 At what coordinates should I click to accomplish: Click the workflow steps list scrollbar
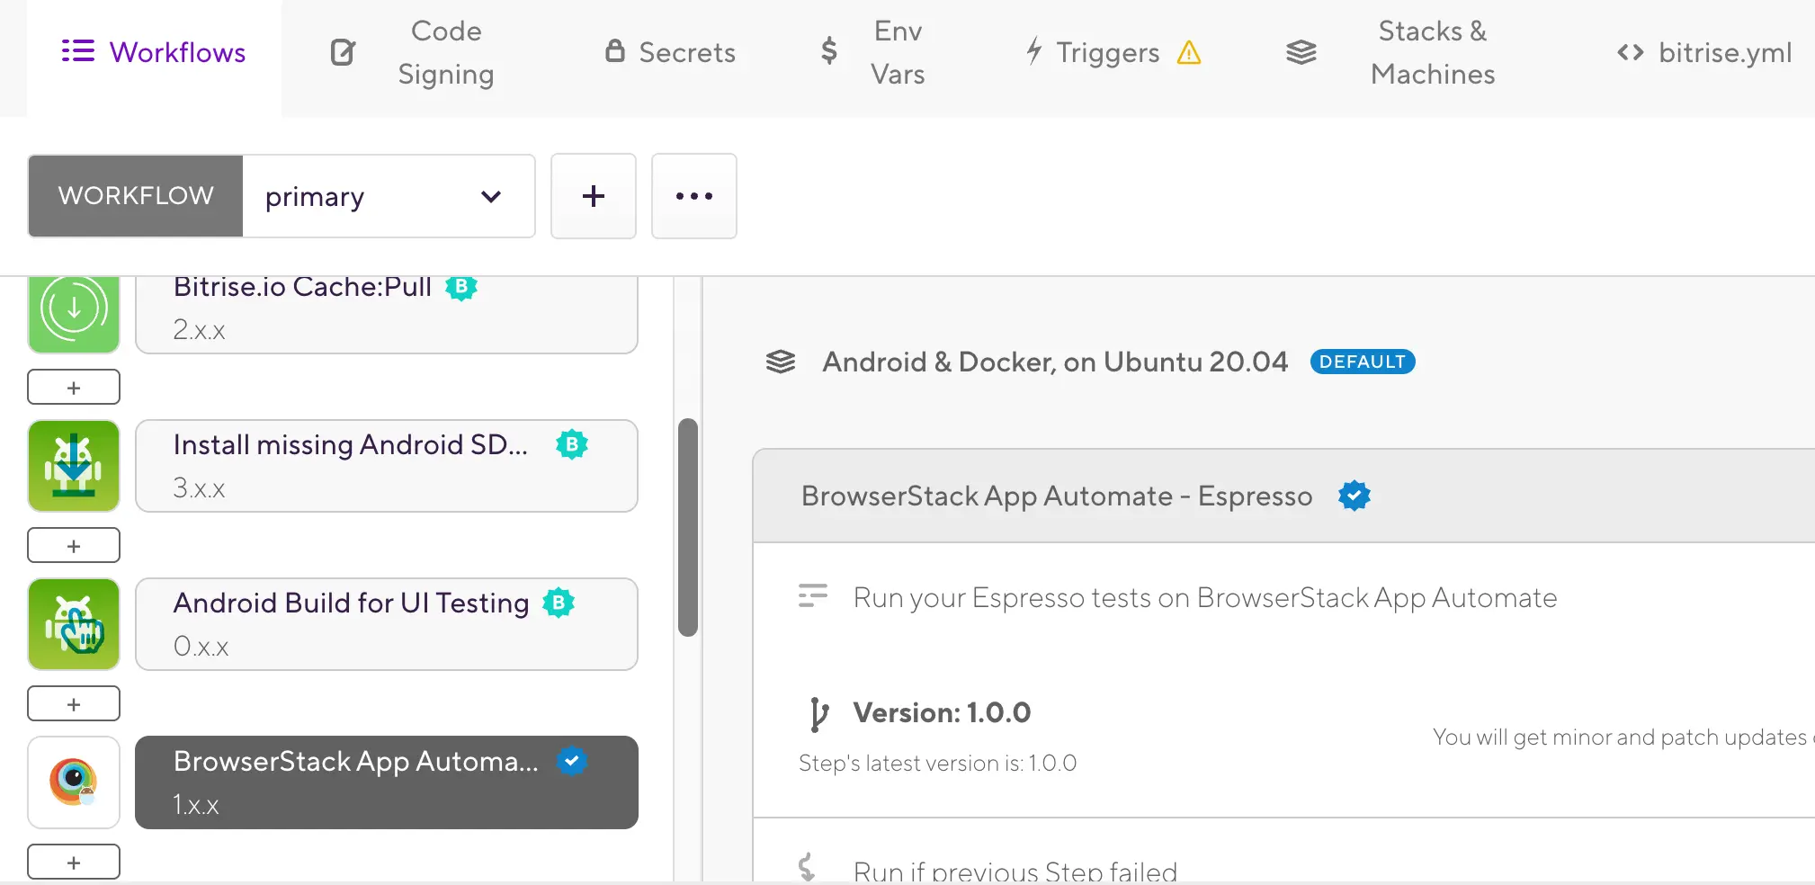tap(688, 527)
